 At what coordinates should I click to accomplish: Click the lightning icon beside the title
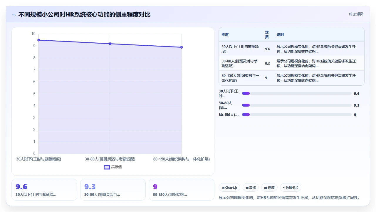[x=14, y=14]
